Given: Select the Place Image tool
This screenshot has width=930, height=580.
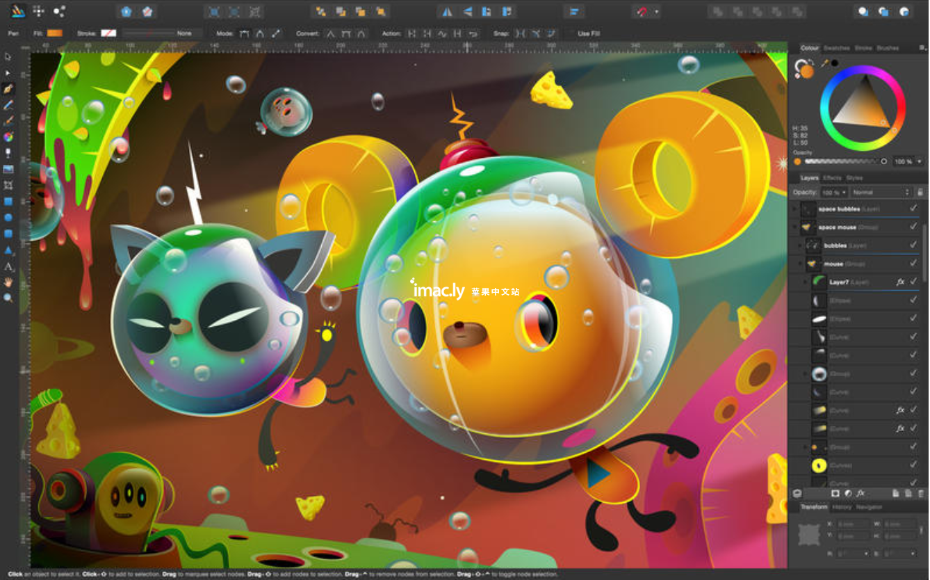Looking at the screenshot, I should [8, 169].
